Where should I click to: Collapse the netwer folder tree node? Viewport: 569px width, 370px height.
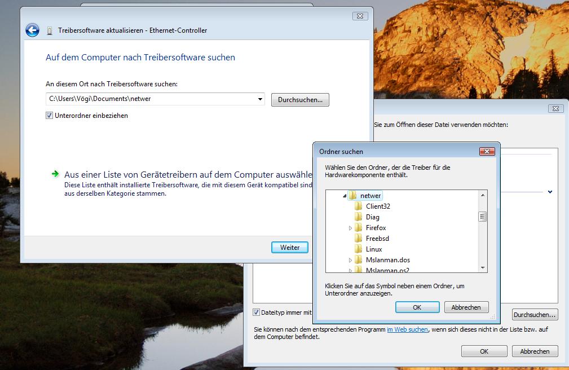coord(344,196)
